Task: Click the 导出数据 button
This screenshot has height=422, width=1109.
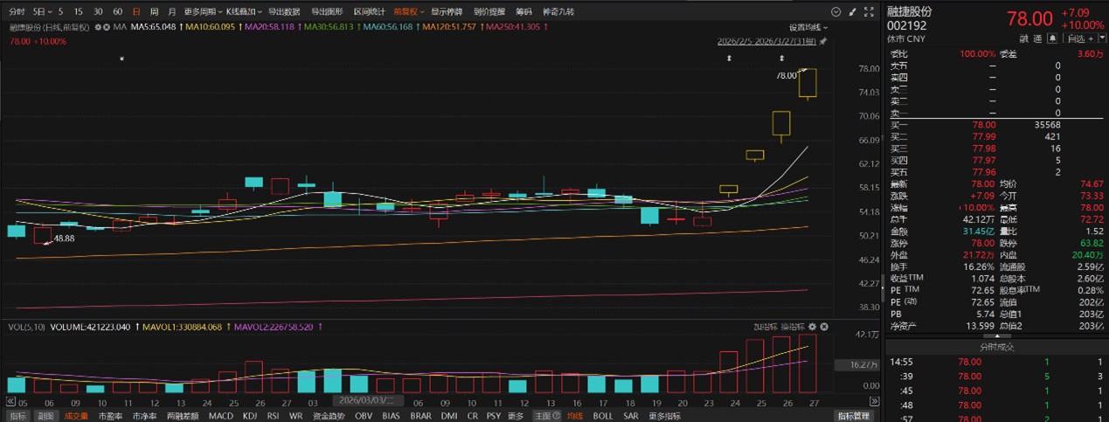Action: coord(284,12)
